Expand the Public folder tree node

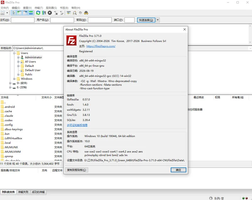(x=18, y=74)
